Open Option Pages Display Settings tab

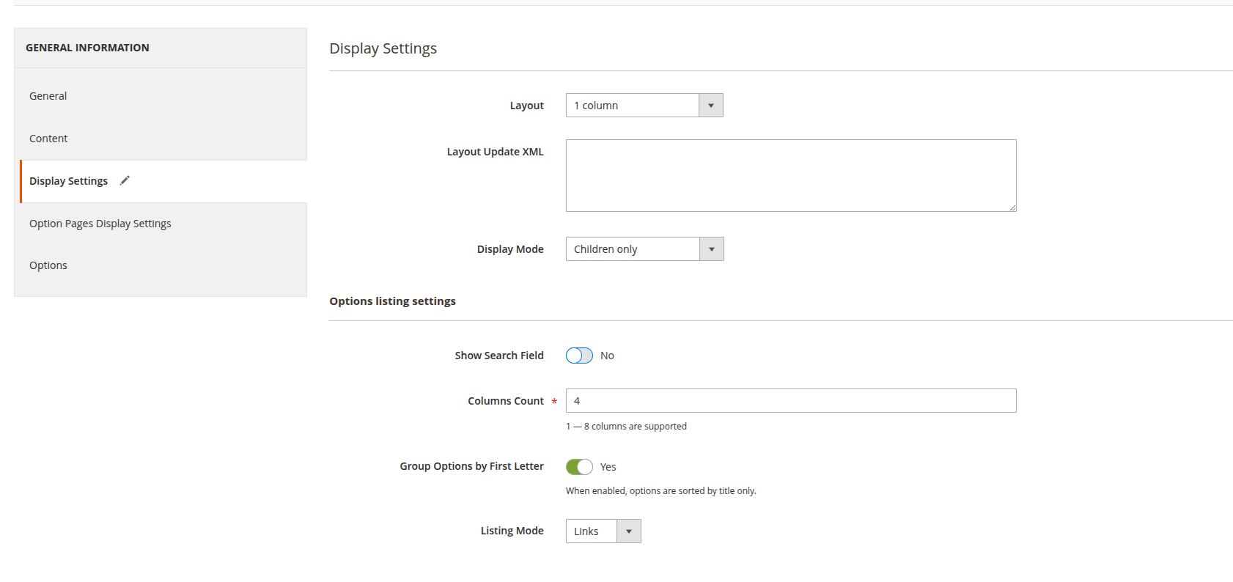(x=100, y=224)
